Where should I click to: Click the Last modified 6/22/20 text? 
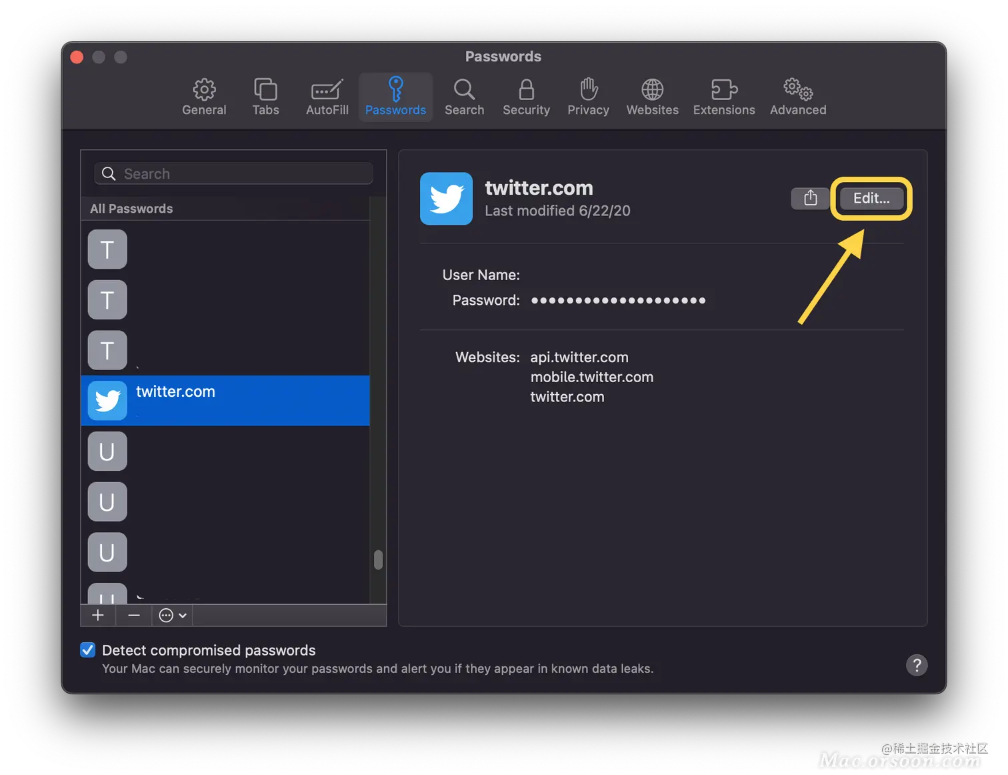tap(557, 211)
